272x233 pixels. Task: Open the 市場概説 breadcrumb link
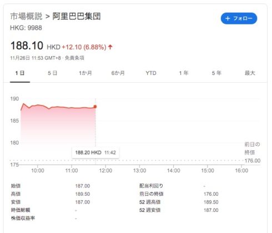pyautogui.click(x=26, y=16)
